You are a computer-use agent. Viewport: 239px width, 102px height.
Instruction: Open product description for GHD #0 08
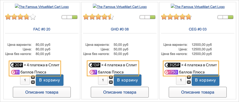pos(120,92)
